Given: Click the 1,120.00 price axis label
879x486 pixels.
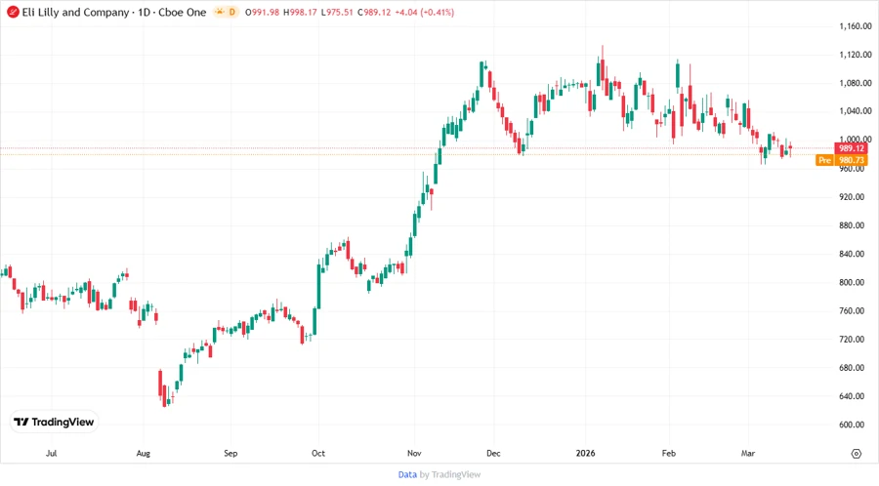Looking at the screenshot, I should [x=855, y=55].
